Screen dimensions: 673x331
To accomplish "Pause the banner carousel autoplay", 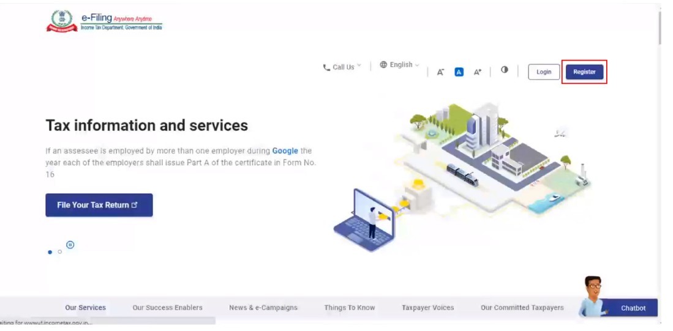I will (x=70, y=245).
